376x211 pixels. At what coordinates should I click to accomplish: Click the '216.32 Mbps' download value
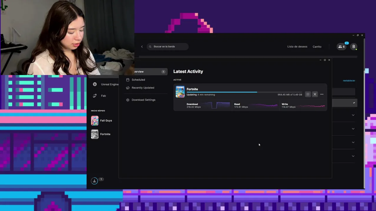[194, 107]
